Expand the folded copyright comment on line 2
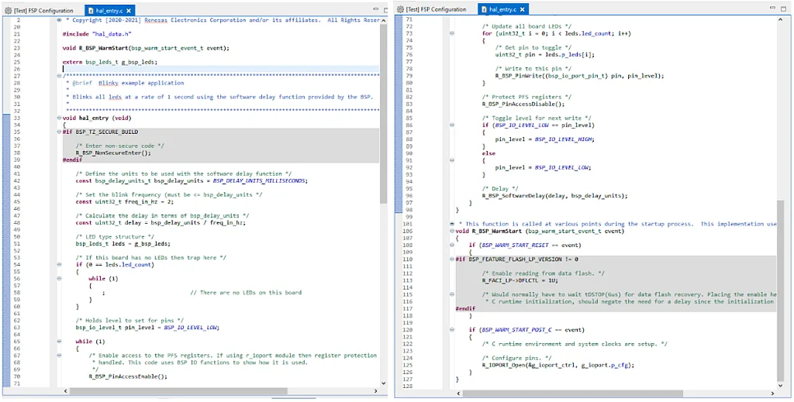 60,19
